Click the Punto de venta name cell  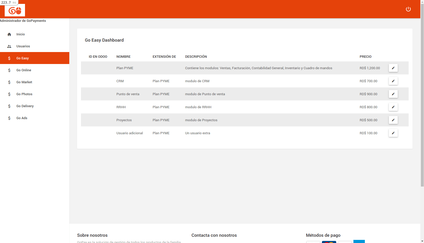pos(128,94)
